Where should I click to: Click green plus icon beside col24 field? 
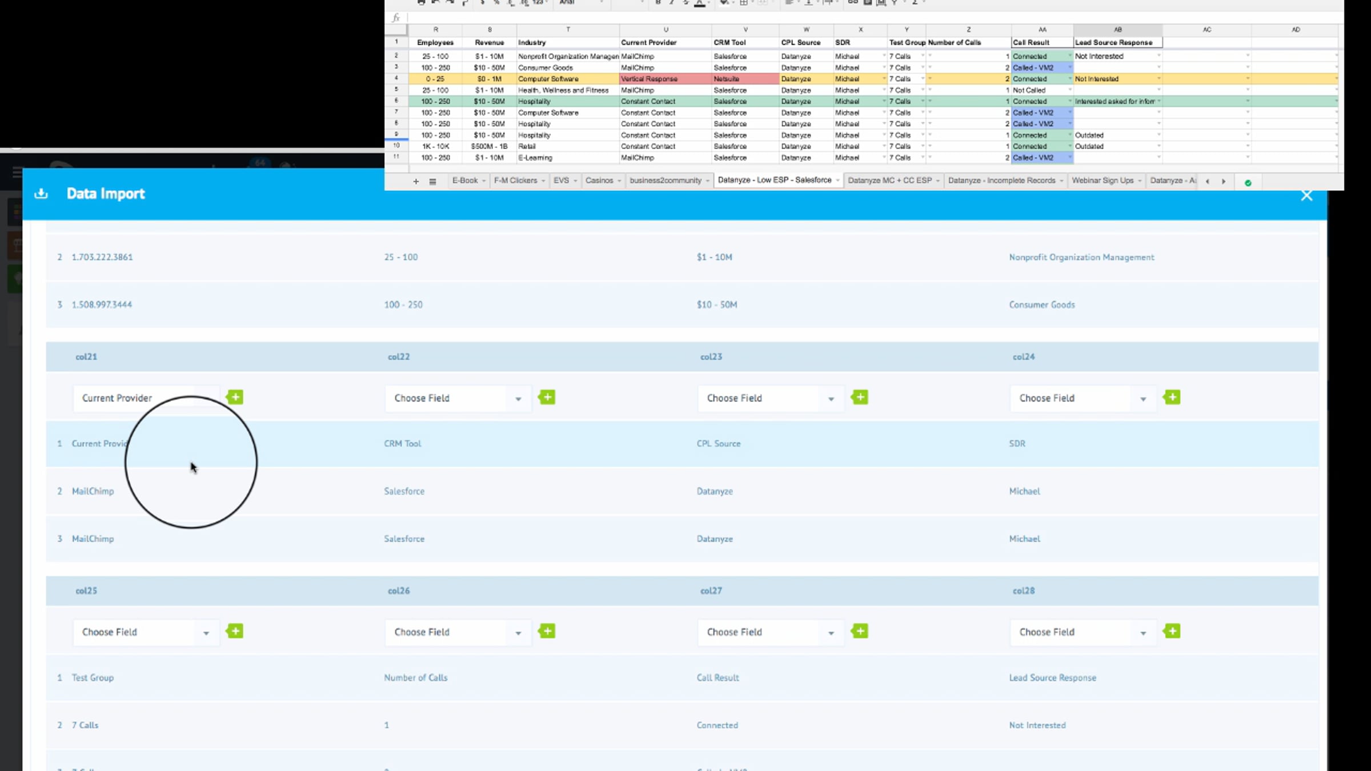click(1172, 397)
